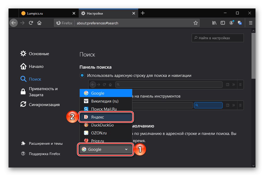Open Расширения и темы link
The width and height of the screenshot is (264, 176).
click(x=46, y=143)
